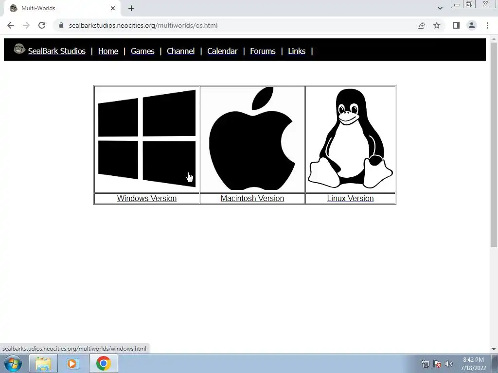
Task: Click the Share this page icon
Action: coord(421,25)
